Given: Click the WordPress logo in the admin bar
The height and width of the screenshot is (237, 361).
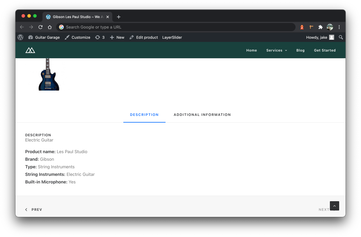Looking at the screenshot, I should pos(20,37).
